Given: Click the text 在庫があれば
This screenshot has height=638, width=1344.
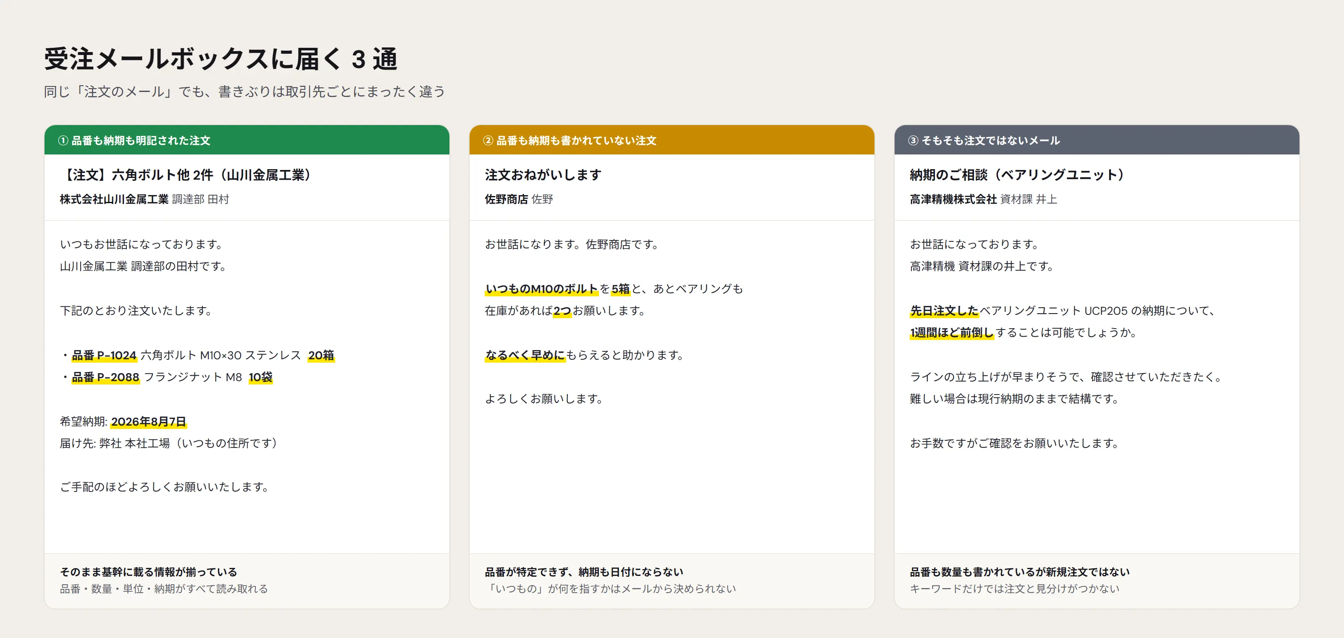Looking at the screenshot, I should [x=519, y=311].
